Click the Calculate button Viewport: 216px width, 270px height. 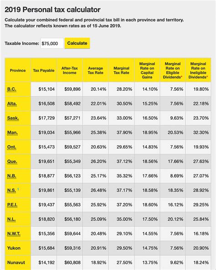(77, 43)
